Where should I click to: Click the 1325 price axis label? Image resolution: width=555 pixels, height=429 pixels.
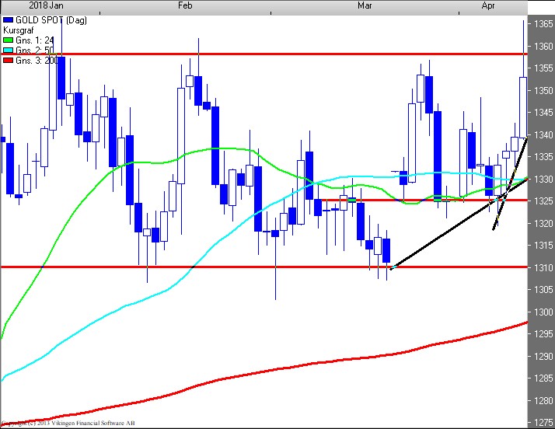(x=543, y=201)
